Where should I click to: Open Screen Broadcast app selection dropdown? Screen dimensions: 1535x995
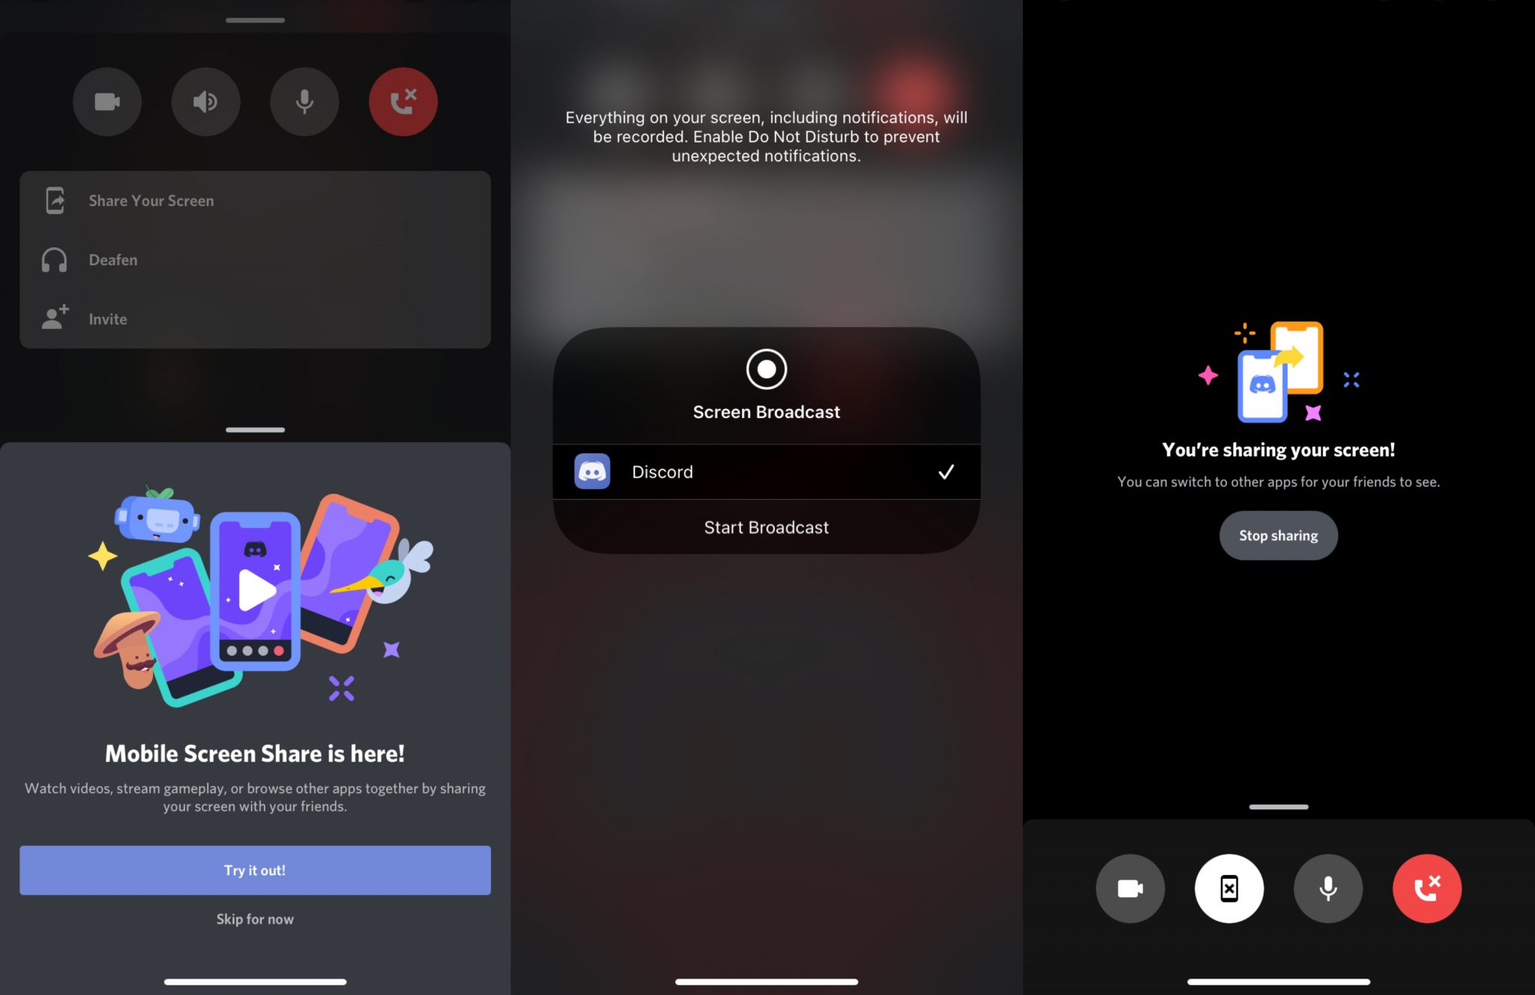click(767, 470)
